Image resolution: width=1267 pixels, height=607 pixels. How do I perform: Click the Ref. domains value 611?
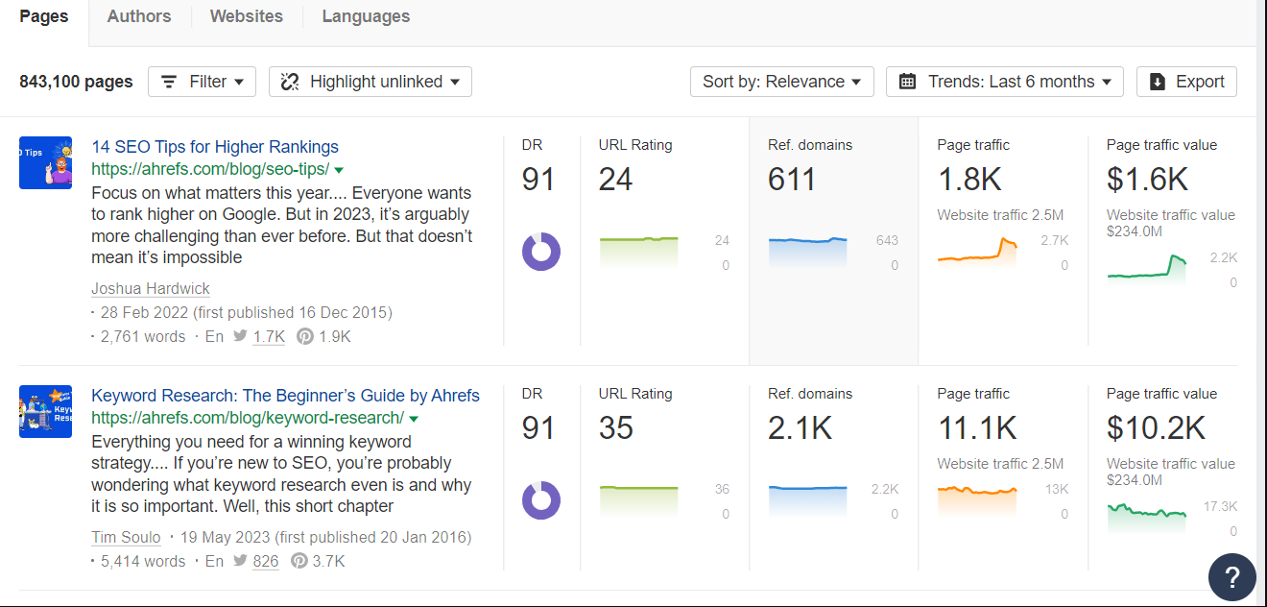[792, 179]
